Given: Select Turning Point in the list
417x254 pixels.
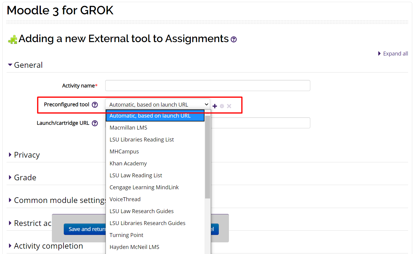Looking at the screenshot, I should [x=155, y=235].
